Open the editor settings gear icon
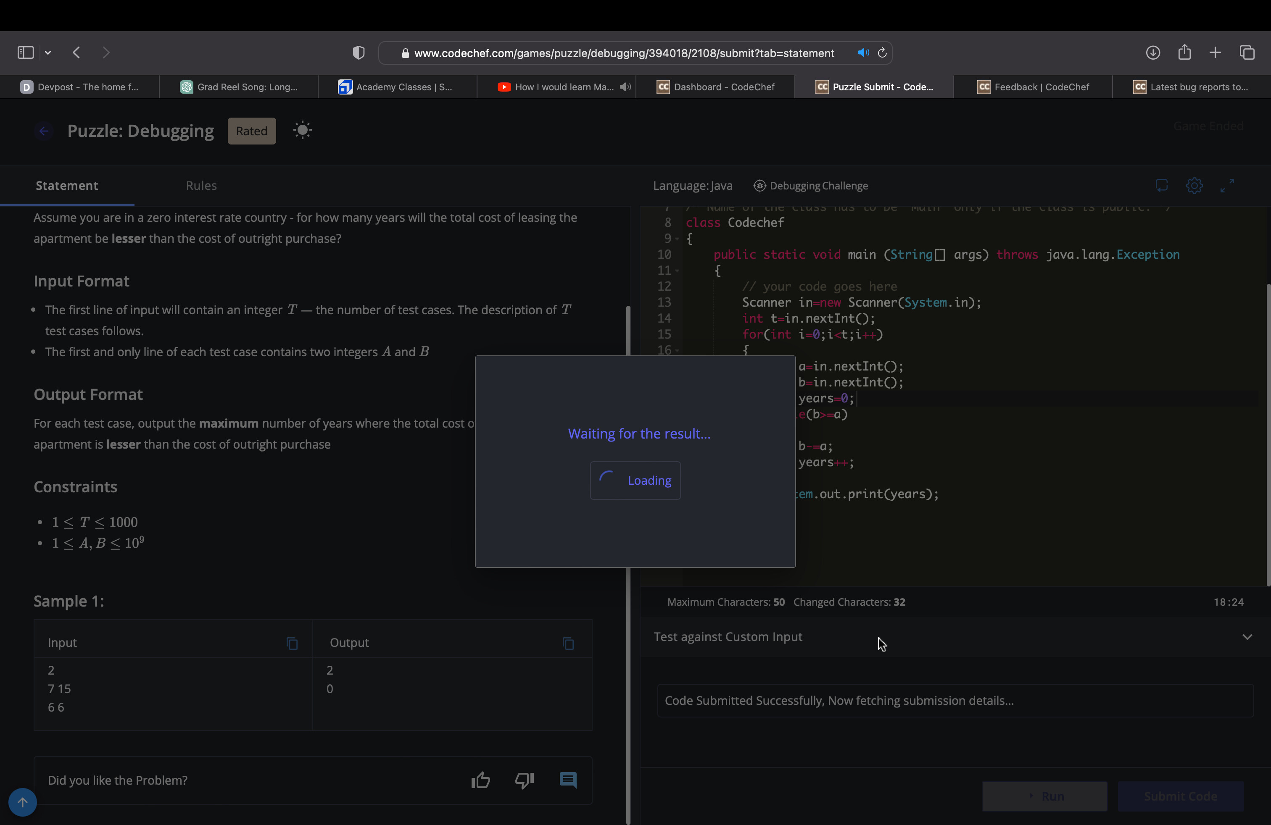 coord(1194,186)
